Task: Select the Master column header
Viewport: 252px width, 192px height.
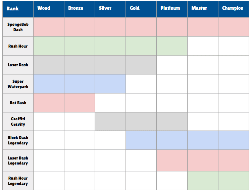Action: coord(203,9)
